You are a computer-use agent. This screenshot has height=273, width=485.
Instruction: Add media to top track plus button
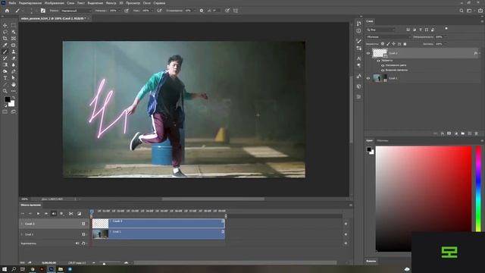tap(346, 224)
